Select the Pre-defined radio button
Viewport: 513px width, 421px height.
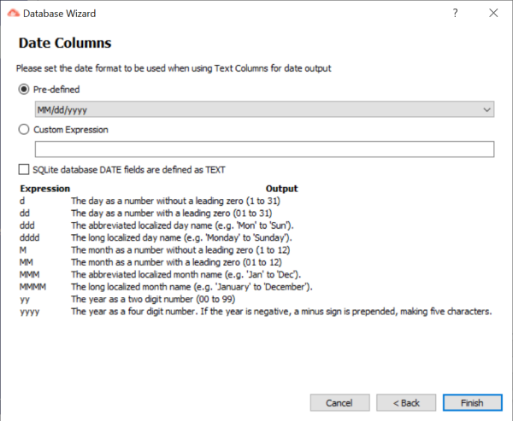click(24, 89)
